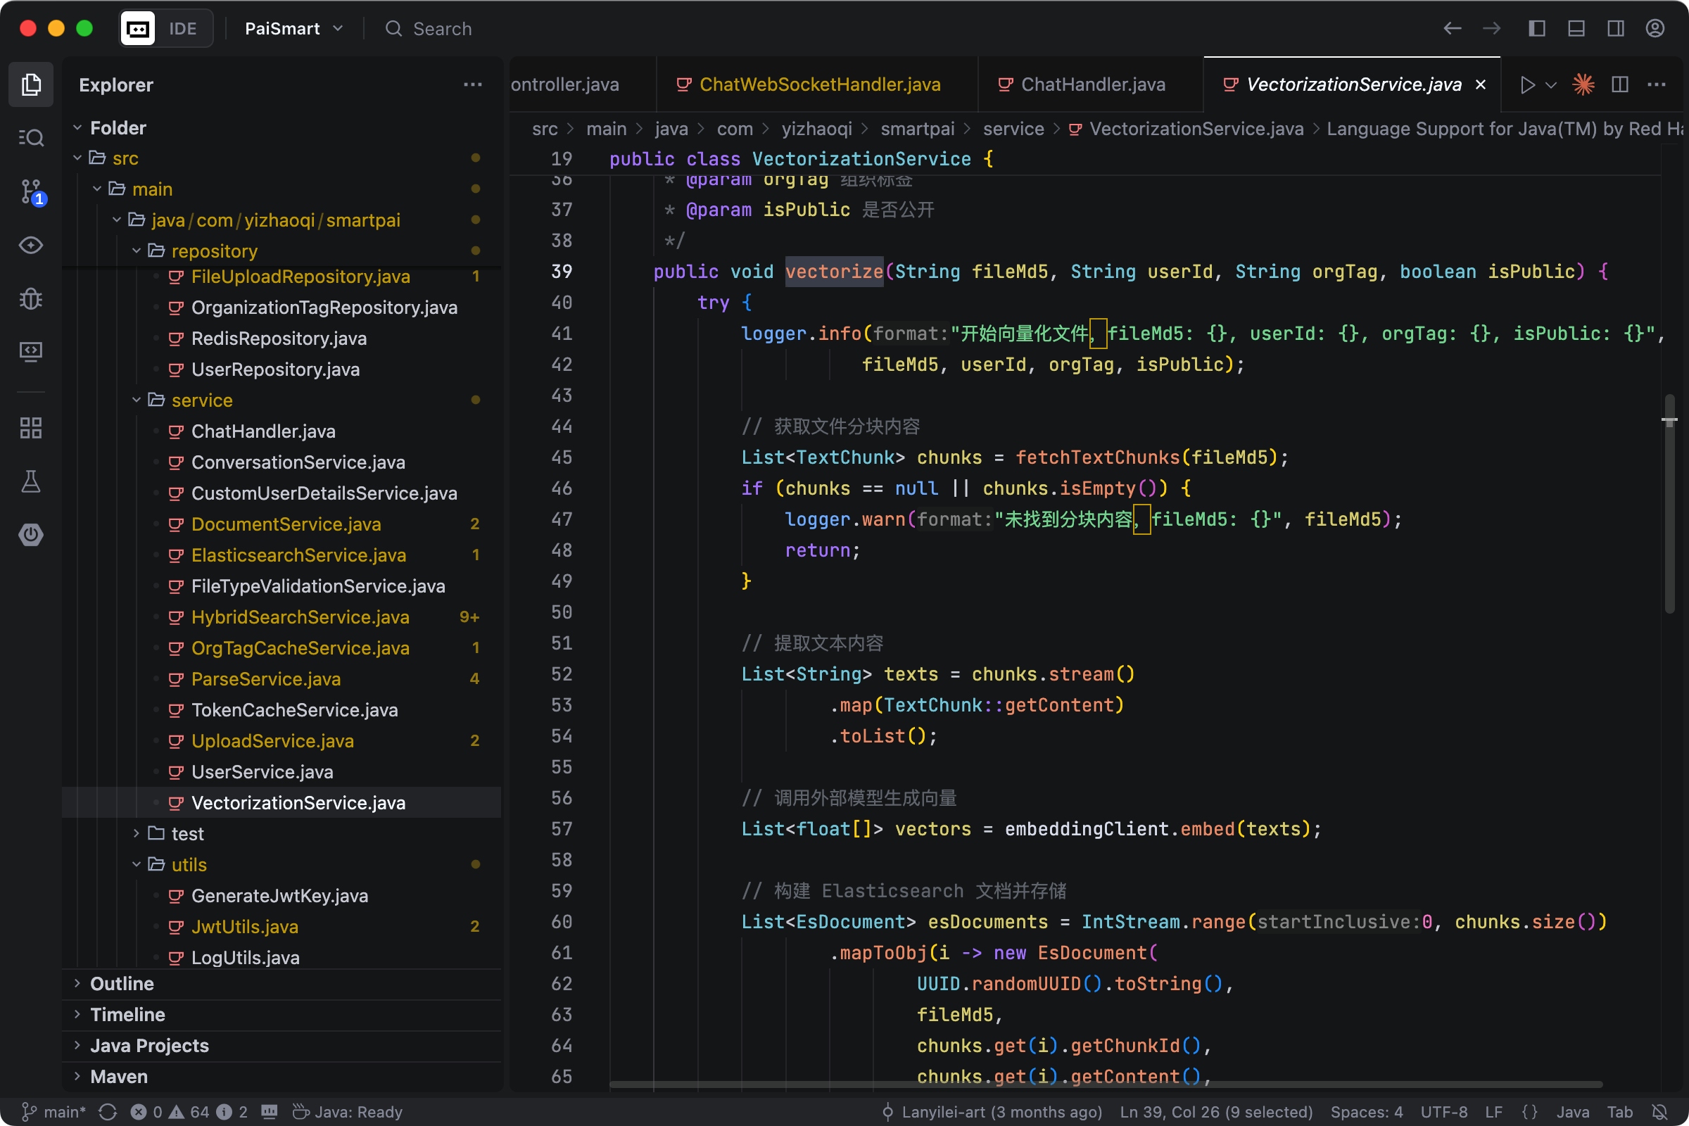Toggle the secondary sidebar layout icon
Image resolution: width=1689 pixels, height=1126 pixels.
1615,29
